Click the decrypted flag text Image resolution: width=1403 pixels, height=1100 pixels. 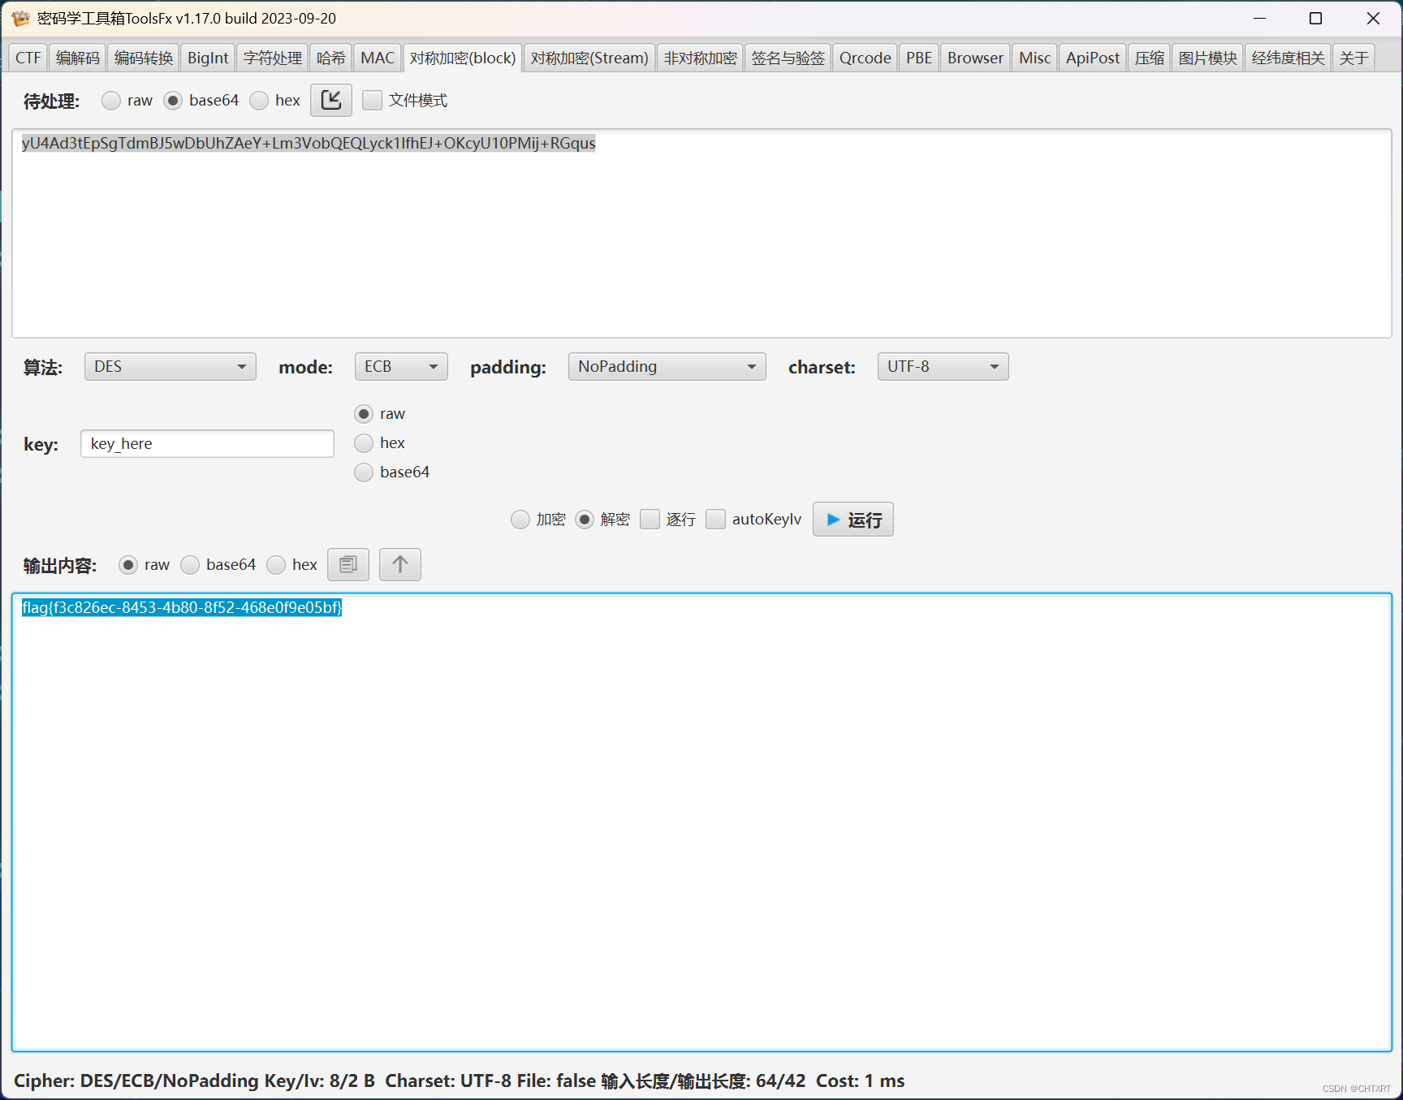[182, 607]
